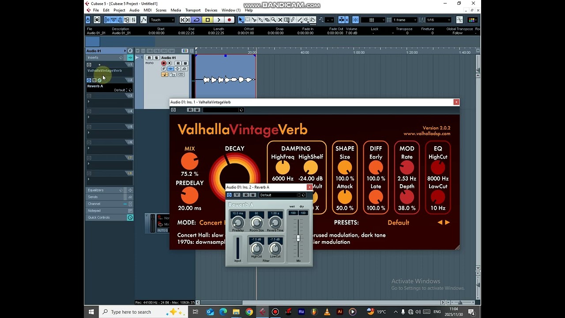Screen dimensions: 565x318
Task: Select the Range Selection tool
Action: pos(248,20)
